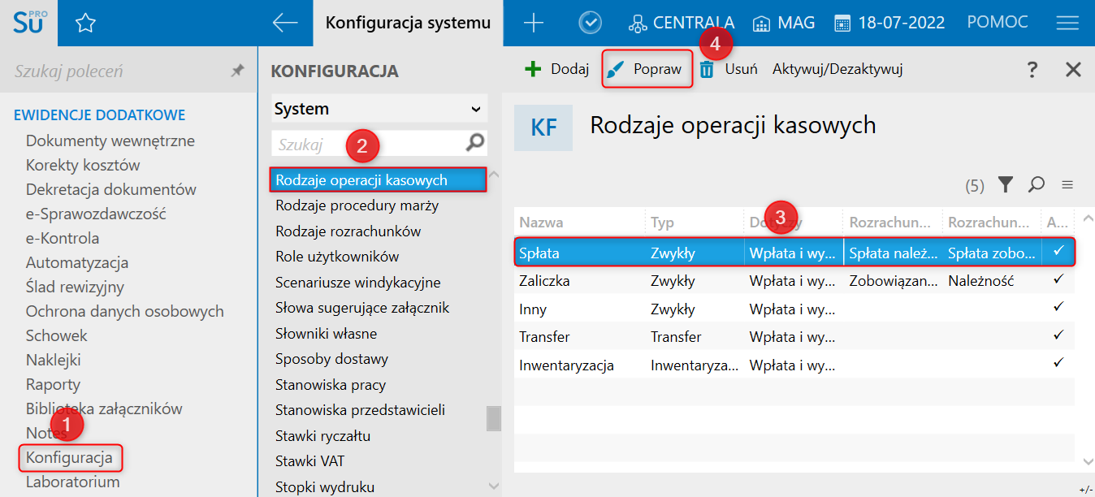Select the Konfiguracja systemu tab
This screenshot has height=497, width=1095.
pyautogui.click(x=408, y=24)
